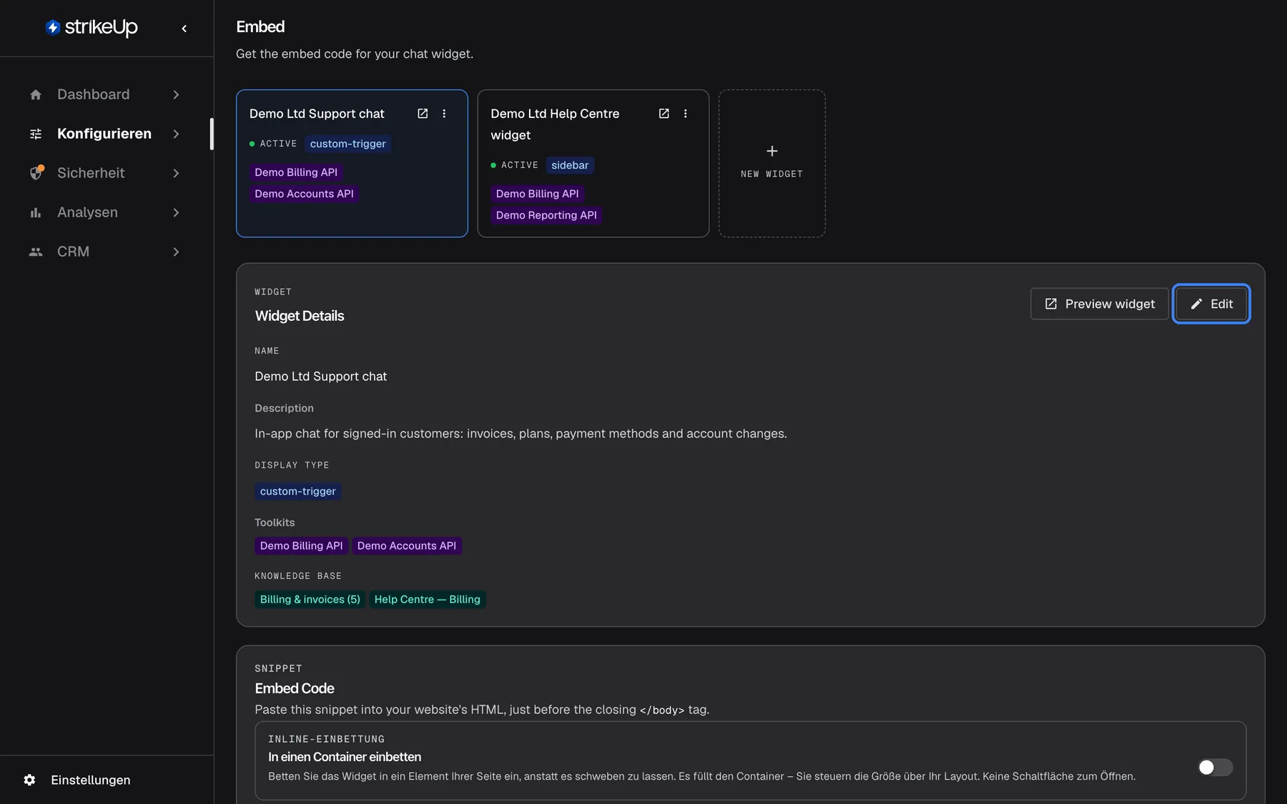Open more options for Demo Ltd Support chat
This screenshot has height=804, width=1287.
tap(444, 114)
